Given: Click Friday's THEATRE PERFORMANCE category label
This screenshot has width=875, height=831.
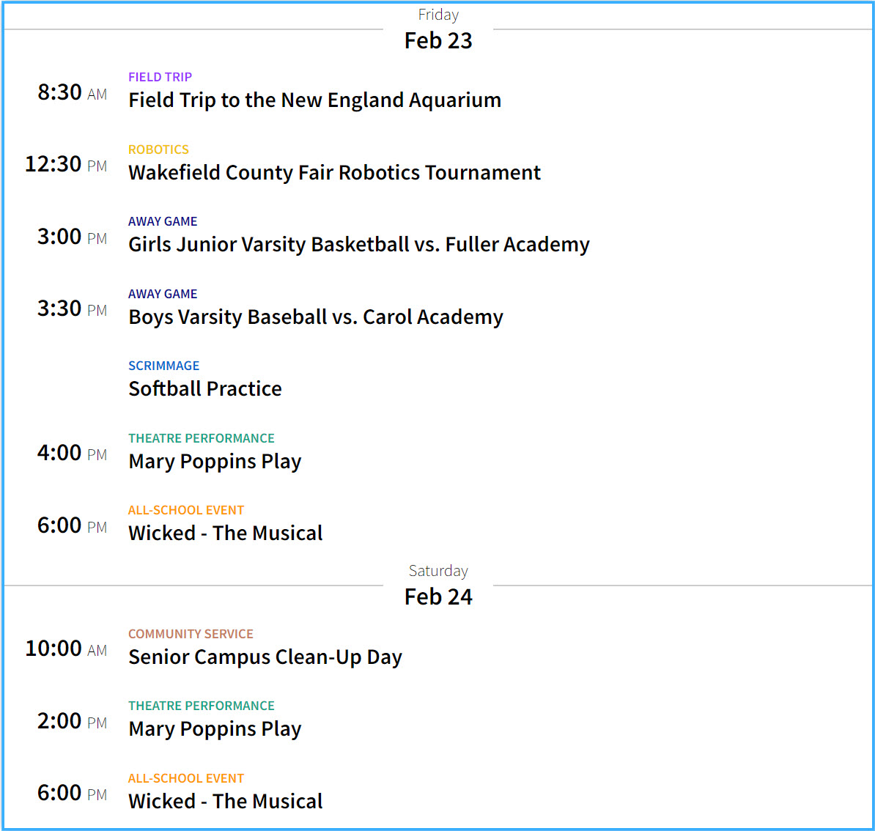Looking at the screenshot, I should click(x=201, y=438).
